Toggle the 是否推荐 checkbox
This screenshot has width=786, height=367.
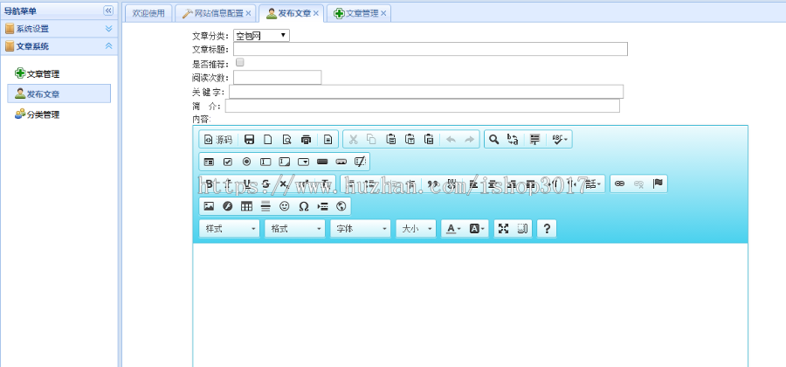tap(240, 63)
